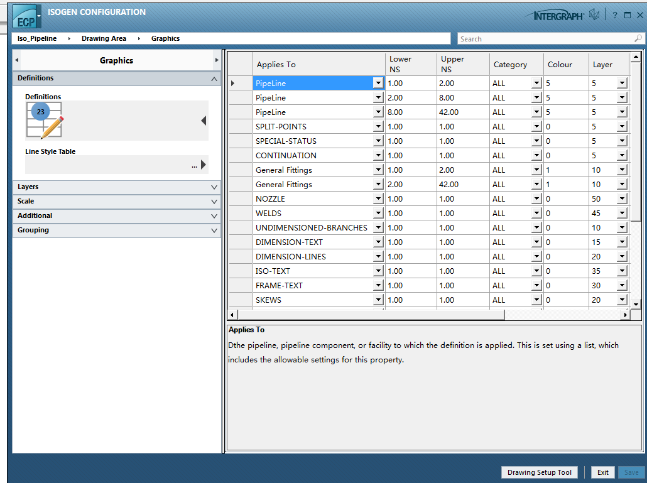Click the Intergraph globe logo icon
The height and width of the screenshot is (483, 647).
[x=594, y=15]
